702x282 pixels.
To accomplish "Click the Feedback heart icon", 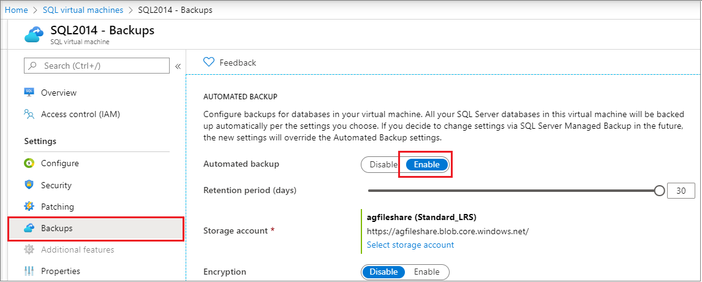I will pyautogui.click(x=209, y=63).
